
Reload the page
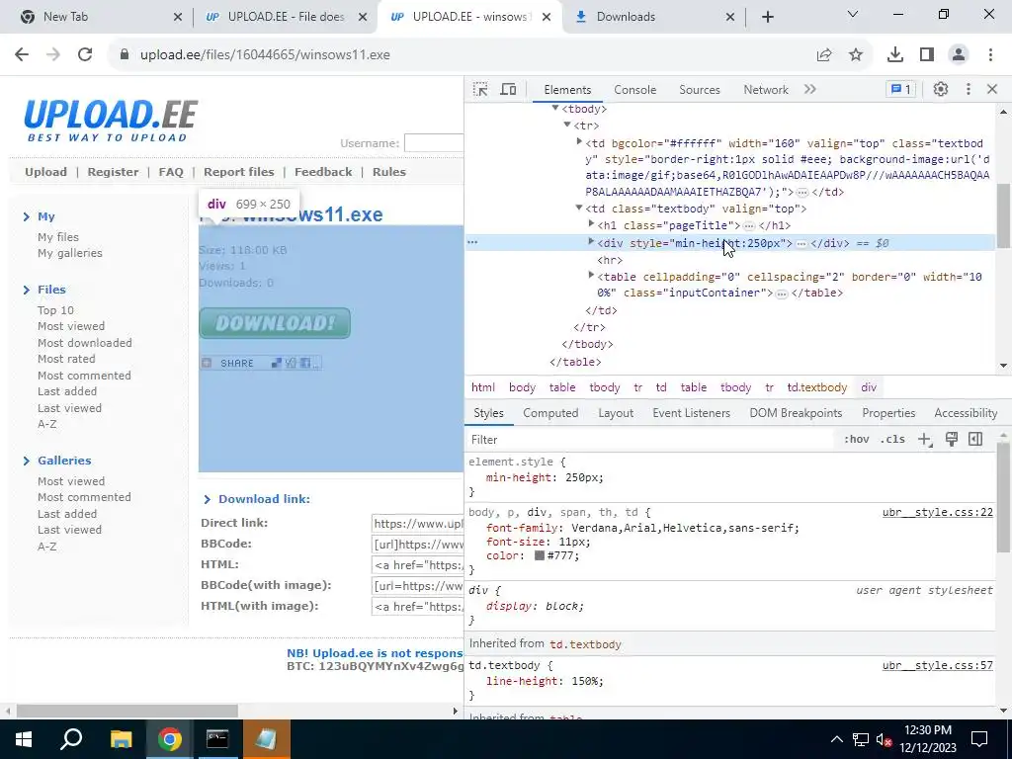[x=85, y=55]
